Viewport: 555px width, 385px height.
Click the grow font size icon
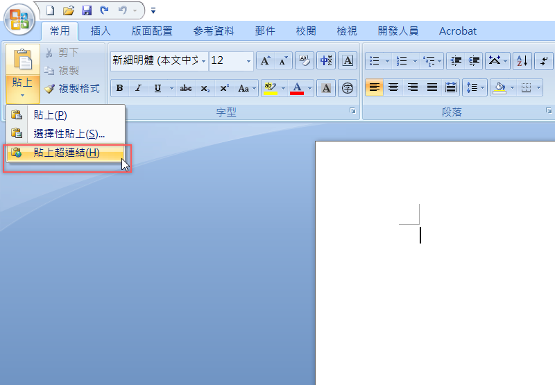[x=264, y=61]
